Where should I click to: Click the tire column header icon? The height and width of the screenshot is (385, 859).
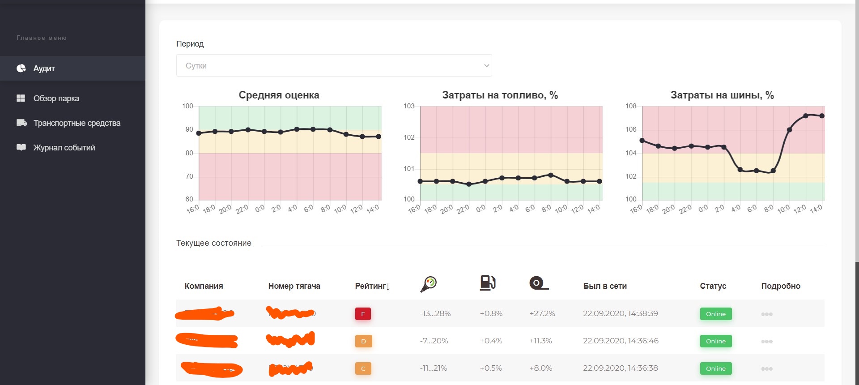(x=539, y=283)
